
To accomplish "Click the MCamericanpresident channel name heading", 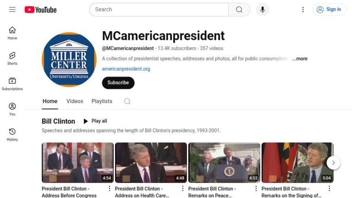I will [163, 36].
